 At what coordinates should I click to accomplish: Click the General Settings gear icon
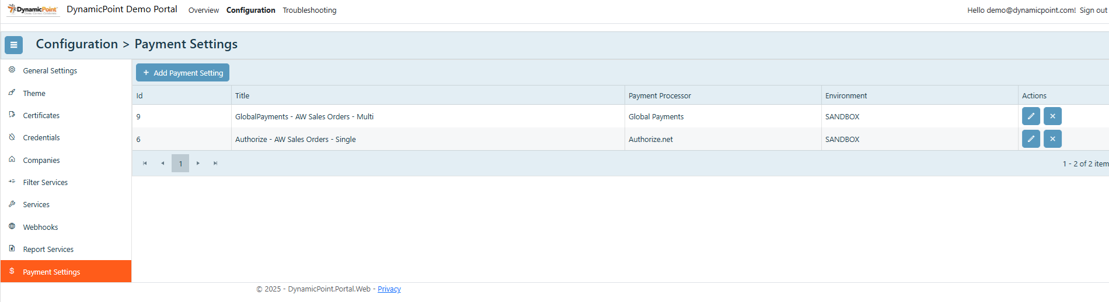(x=12, y=70)
